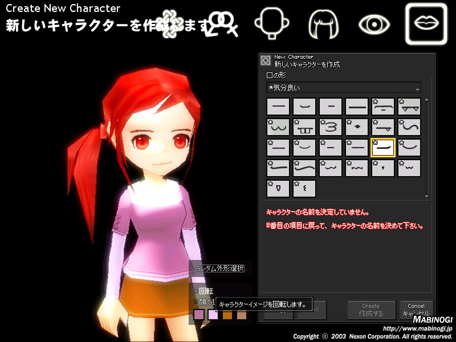Image resolution: width=456 pixels, height=342 pixels.
Task: Click the http://www.mabinogi.jp link text
Action: point(417,329)
